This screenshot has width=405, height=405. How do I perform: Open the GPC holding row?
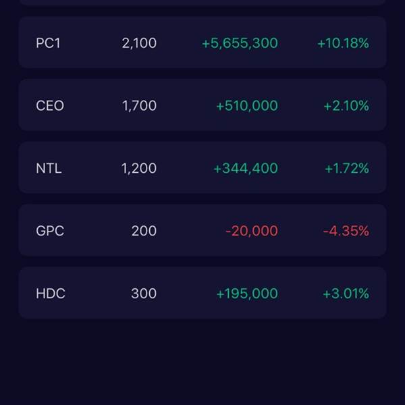point(202,231)
